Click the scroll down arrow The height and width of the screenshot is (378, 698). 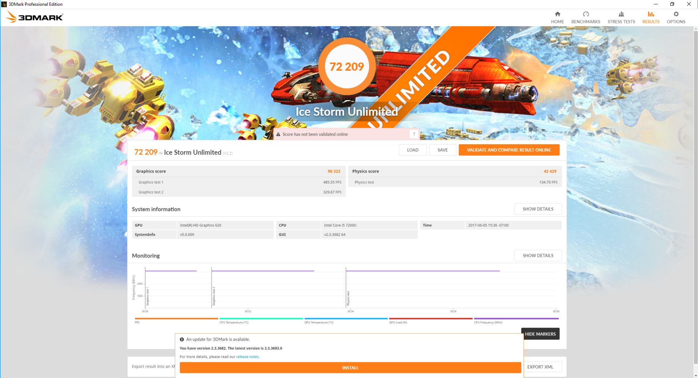[x=695, y=375]
